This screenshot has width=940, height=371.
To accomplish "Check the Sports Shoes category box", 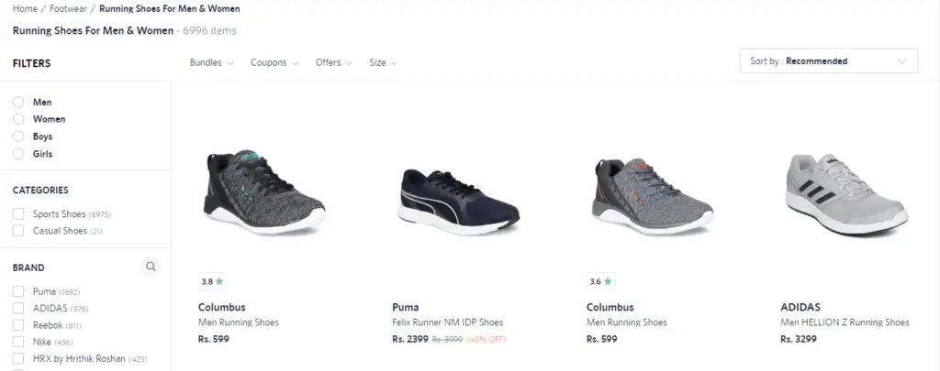I will pyautogui.click(x=18, y=214).
